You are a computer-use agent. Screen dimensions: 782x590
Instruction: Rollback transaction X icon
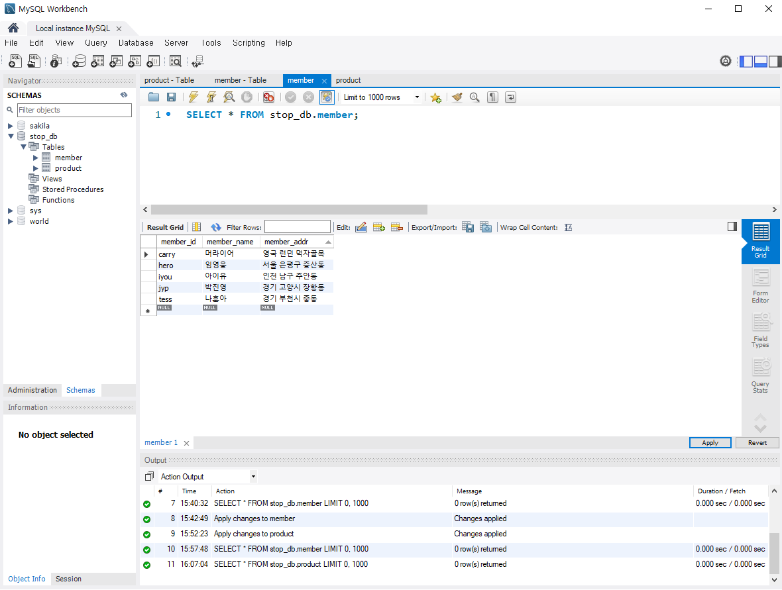pos(309,97)
